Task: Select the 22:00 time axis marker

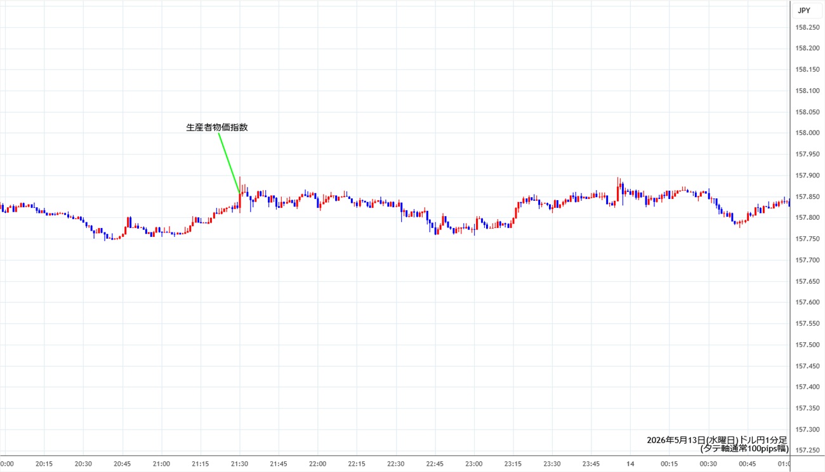Action: point(317,464)
